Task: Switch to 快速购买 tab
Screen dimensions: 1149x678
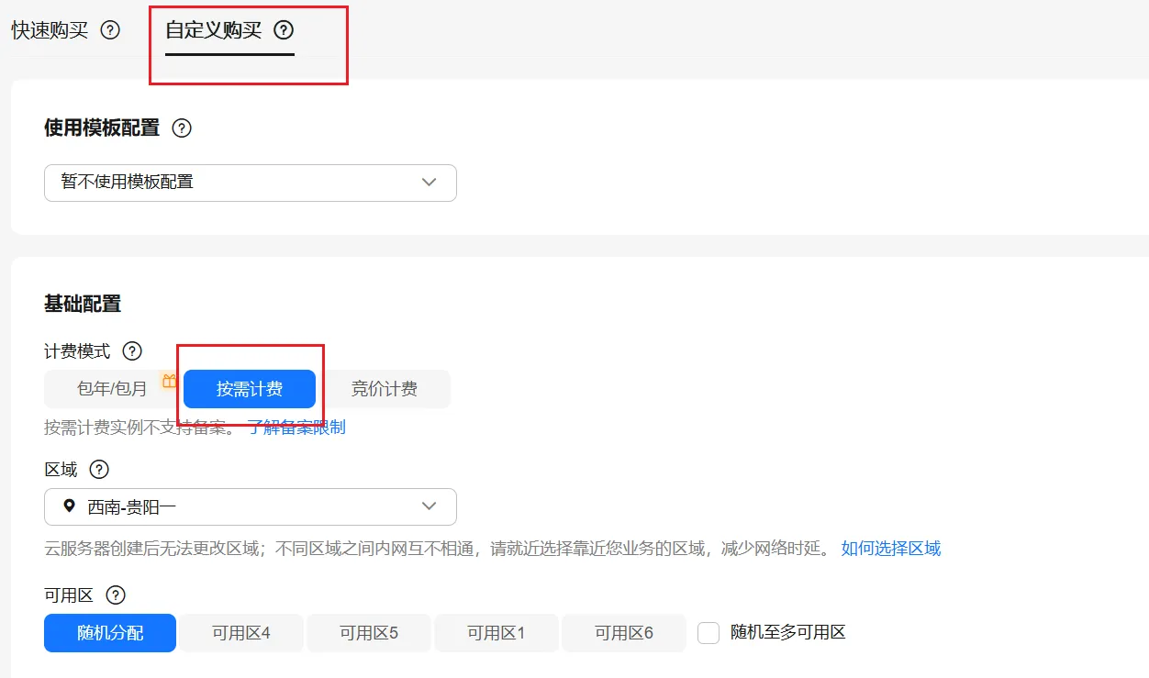Action: [50, 30]
